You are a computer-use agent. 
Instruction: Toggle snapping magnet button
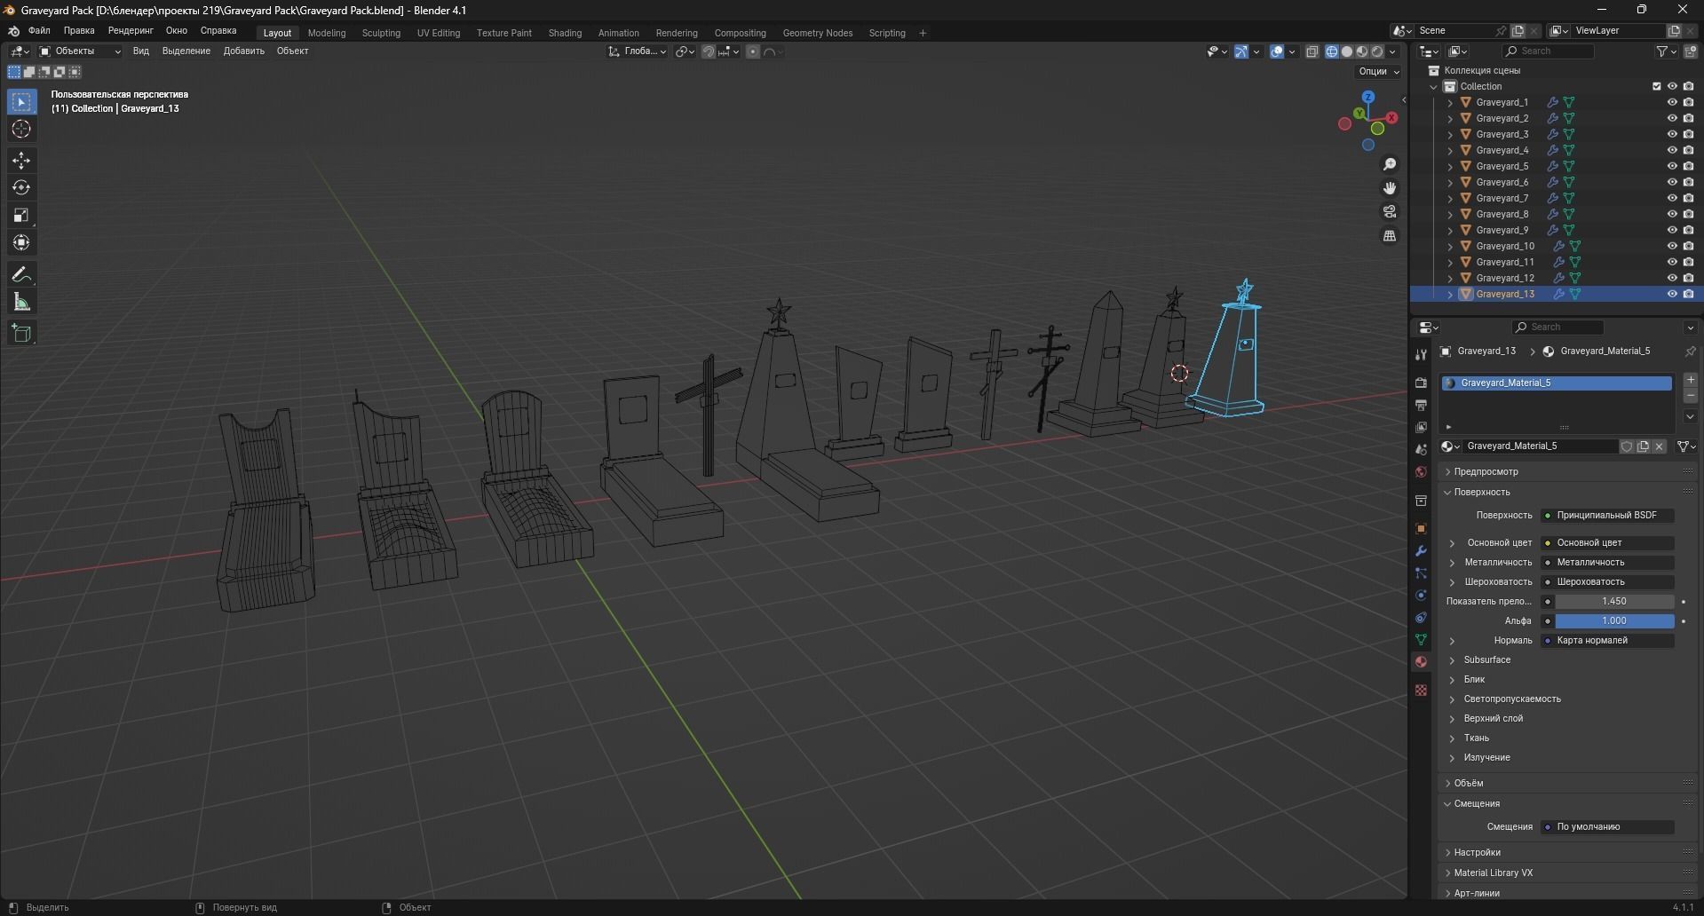pyautogui.click(x=709, y=51)
